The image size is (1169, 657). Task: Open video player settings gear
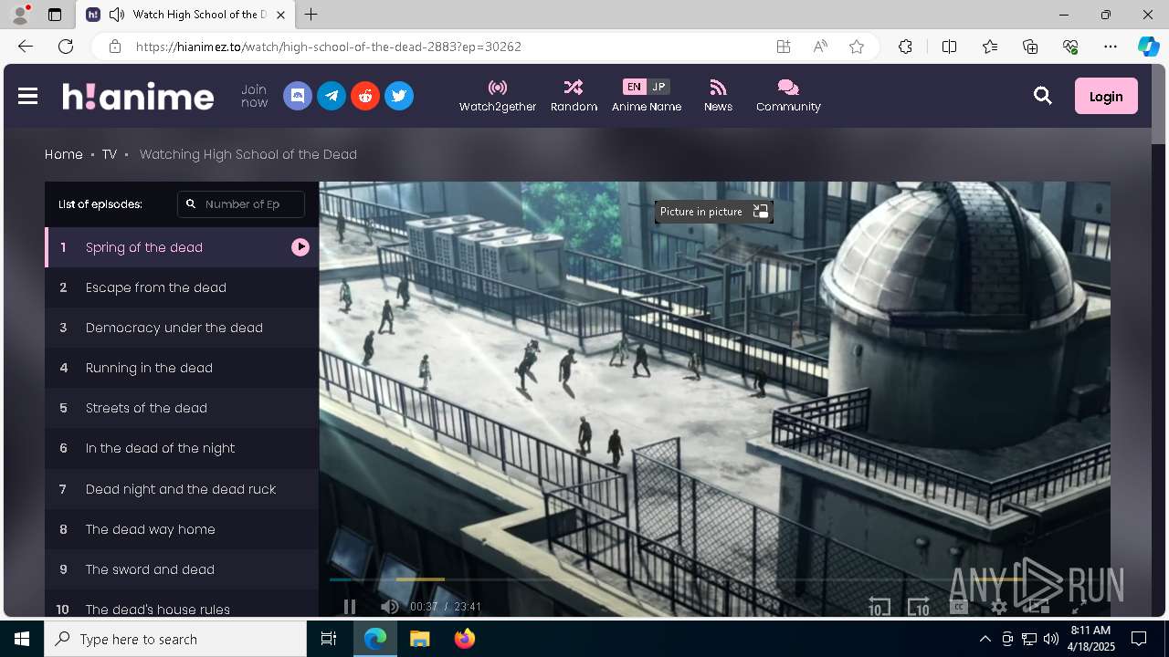click(x=999, y=607)
